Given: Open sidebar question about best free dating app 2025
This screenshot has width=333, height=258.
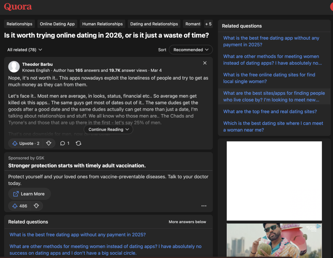Looking at the screenshot, I should pyautogui.click(x=271, y=41).
